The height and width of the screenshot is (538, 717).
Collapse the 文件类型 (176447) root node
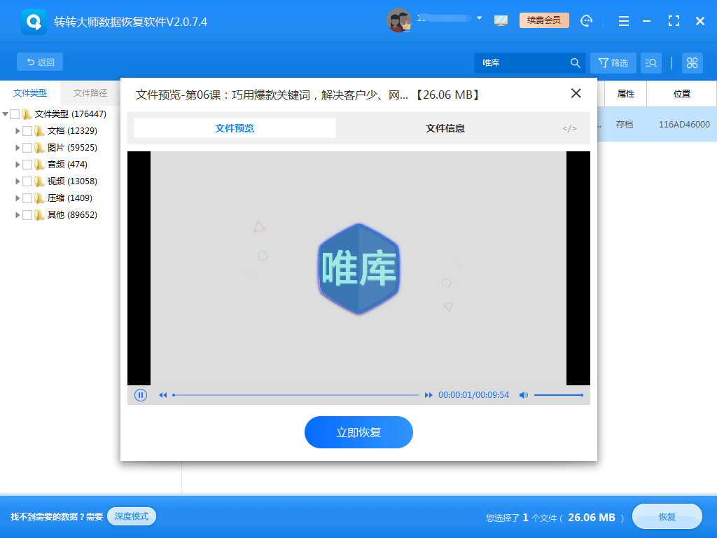pyautogui.click(x=6, y=114)
